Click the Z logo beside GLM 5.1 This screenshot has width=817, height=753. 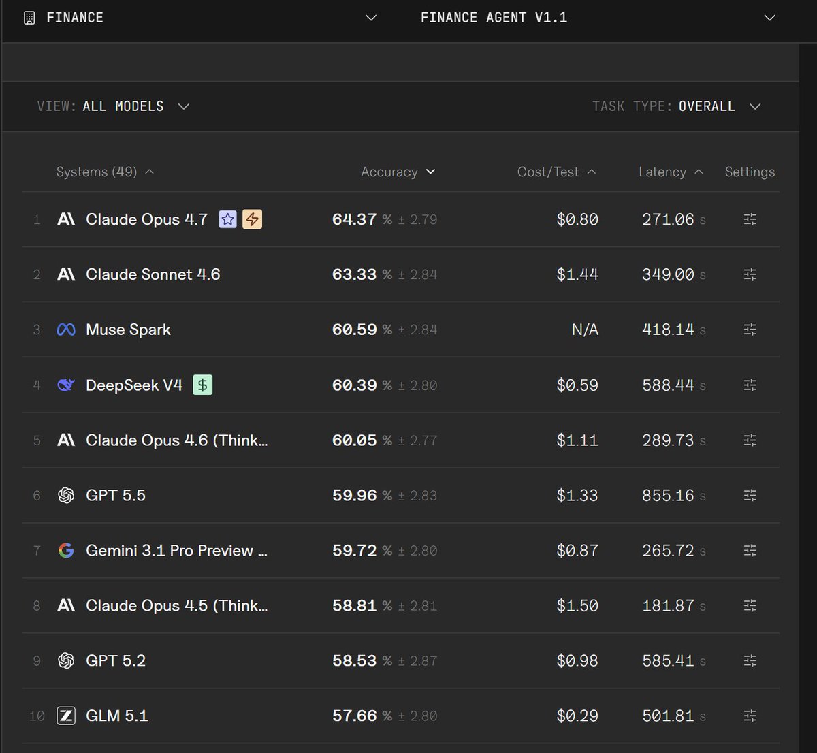(x=66, y=716)
